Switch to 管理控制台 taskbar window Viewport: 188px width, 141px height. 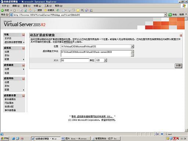[x=106, y=138]
